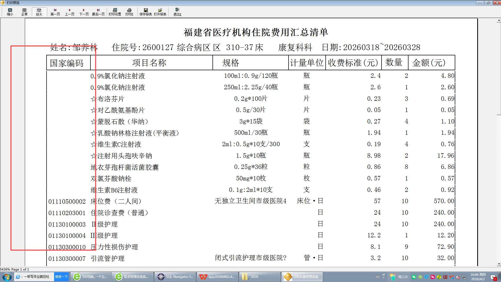Select the 正常 (normal size) view icon
The width and height of the screenshot is (501, 282).
(24, 12)
